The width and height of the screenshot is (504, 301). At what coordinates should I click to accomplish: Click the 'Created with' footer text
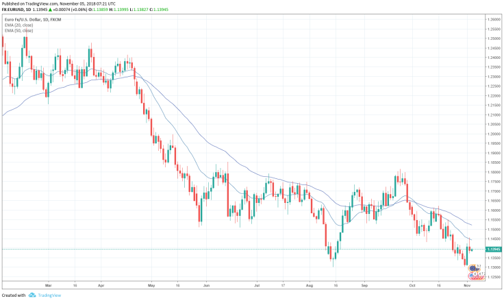click(x=14, y=296)
